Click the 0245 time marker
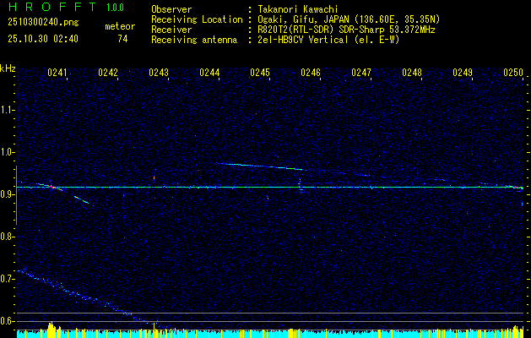Viewport: 531px width, 338px height. (260, 74)
